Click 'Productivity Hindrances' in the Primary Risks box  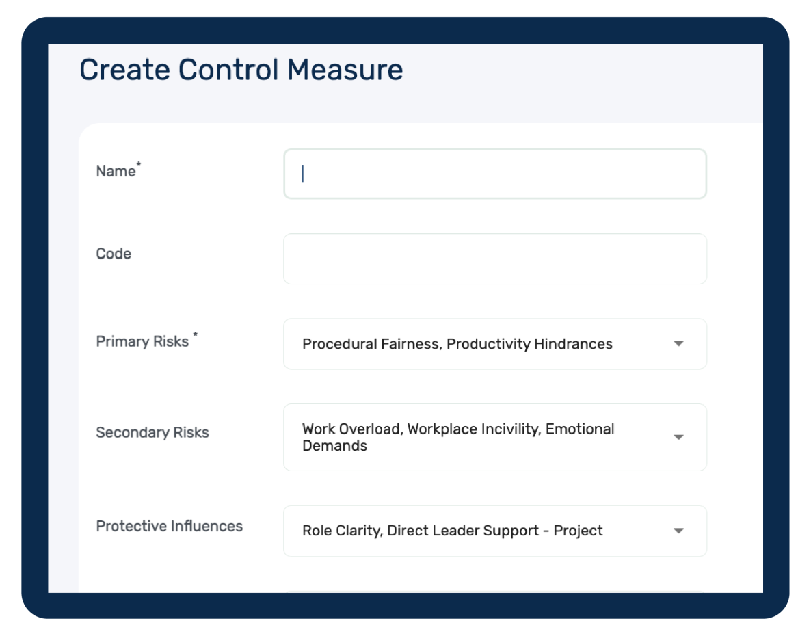click(x=529, y=344)
